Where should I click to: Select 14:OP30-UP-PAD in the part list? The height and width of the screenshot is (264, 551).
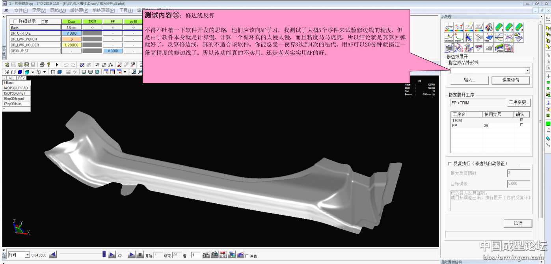tap(16, 88)
